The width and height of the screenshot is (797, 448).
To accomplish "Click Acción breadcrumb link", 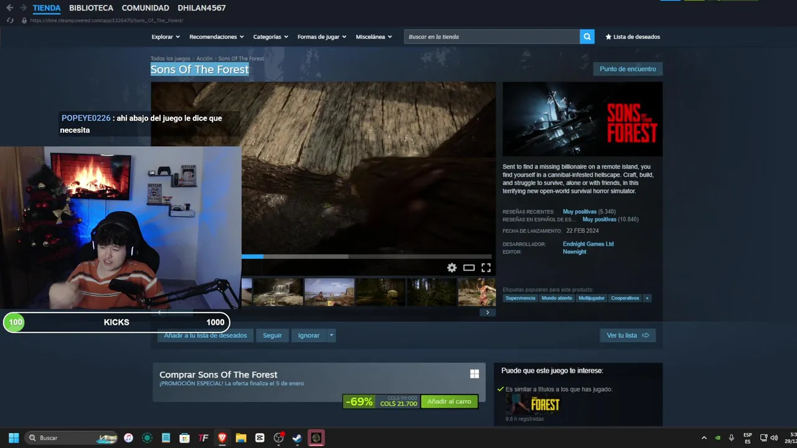I will (204, 58).
